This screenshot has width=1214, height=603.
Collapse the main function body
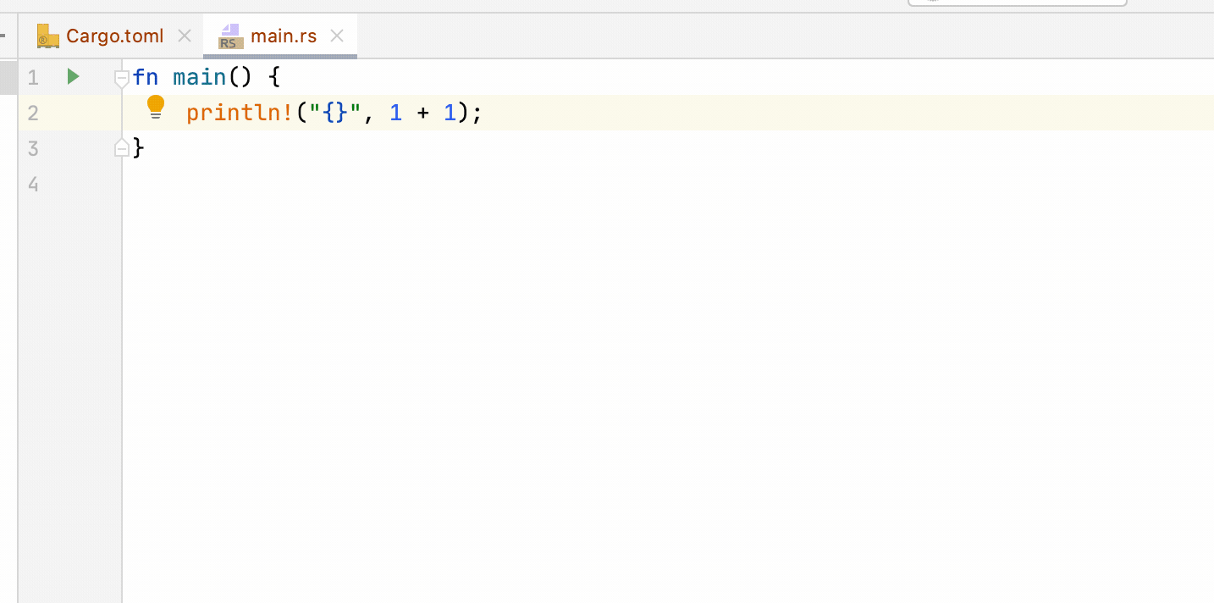pyautogui.click(x=121, y=77)
